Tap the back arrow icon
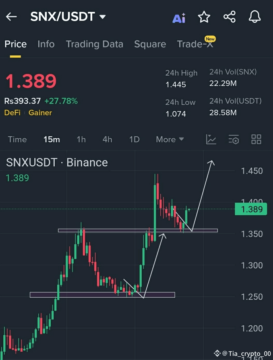The height and width of the screenshot is (360, 273). [x=11, y=17]
